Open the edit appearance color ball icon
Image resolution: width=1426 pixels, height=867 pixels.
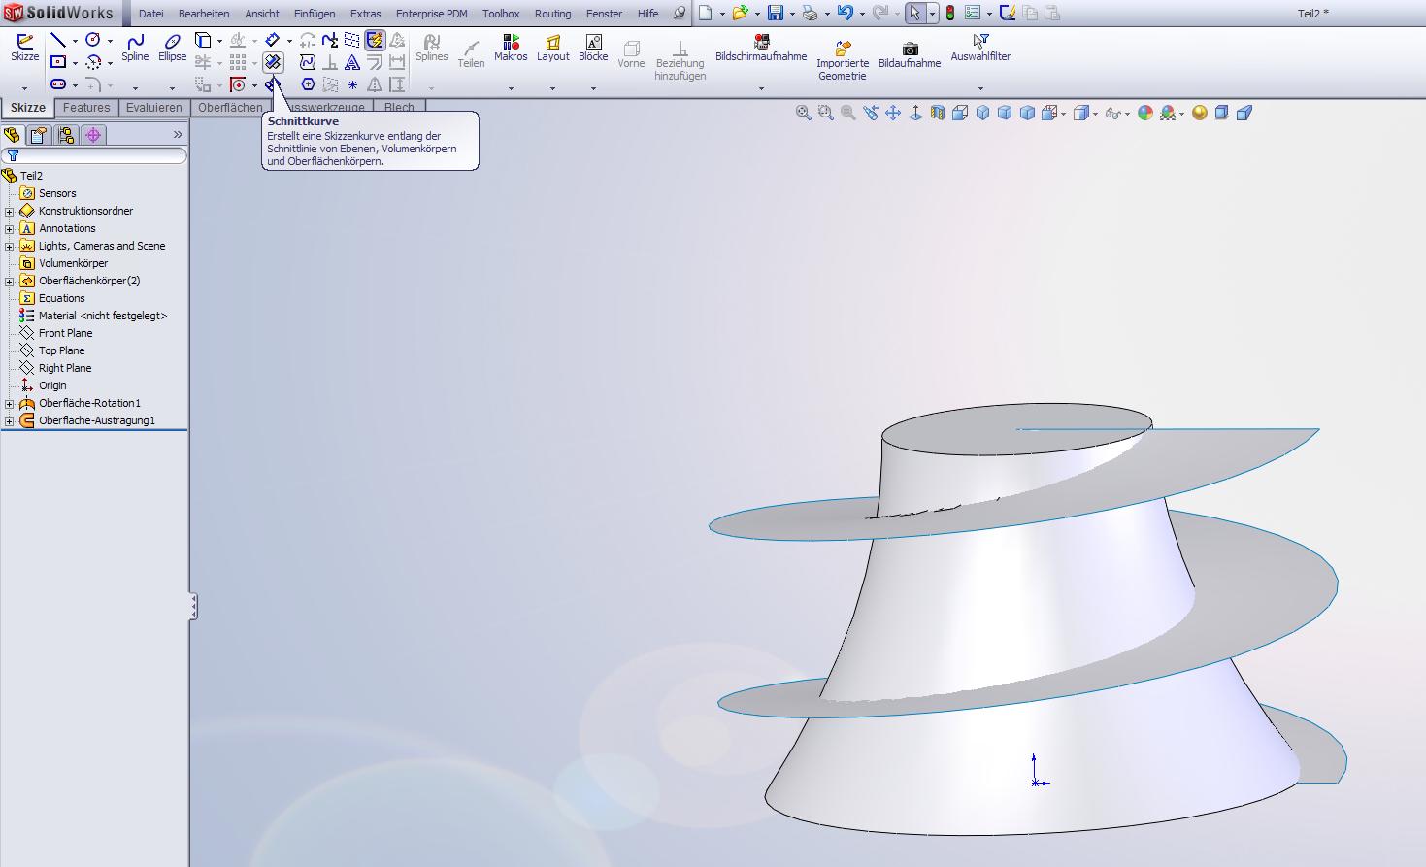pos(1145,113)
